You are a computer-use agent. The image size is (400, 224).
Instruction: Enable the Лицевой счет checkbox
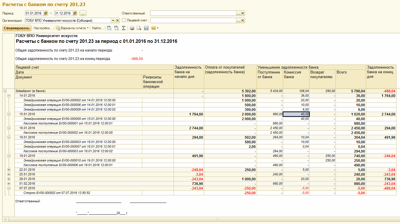point(124,20)
